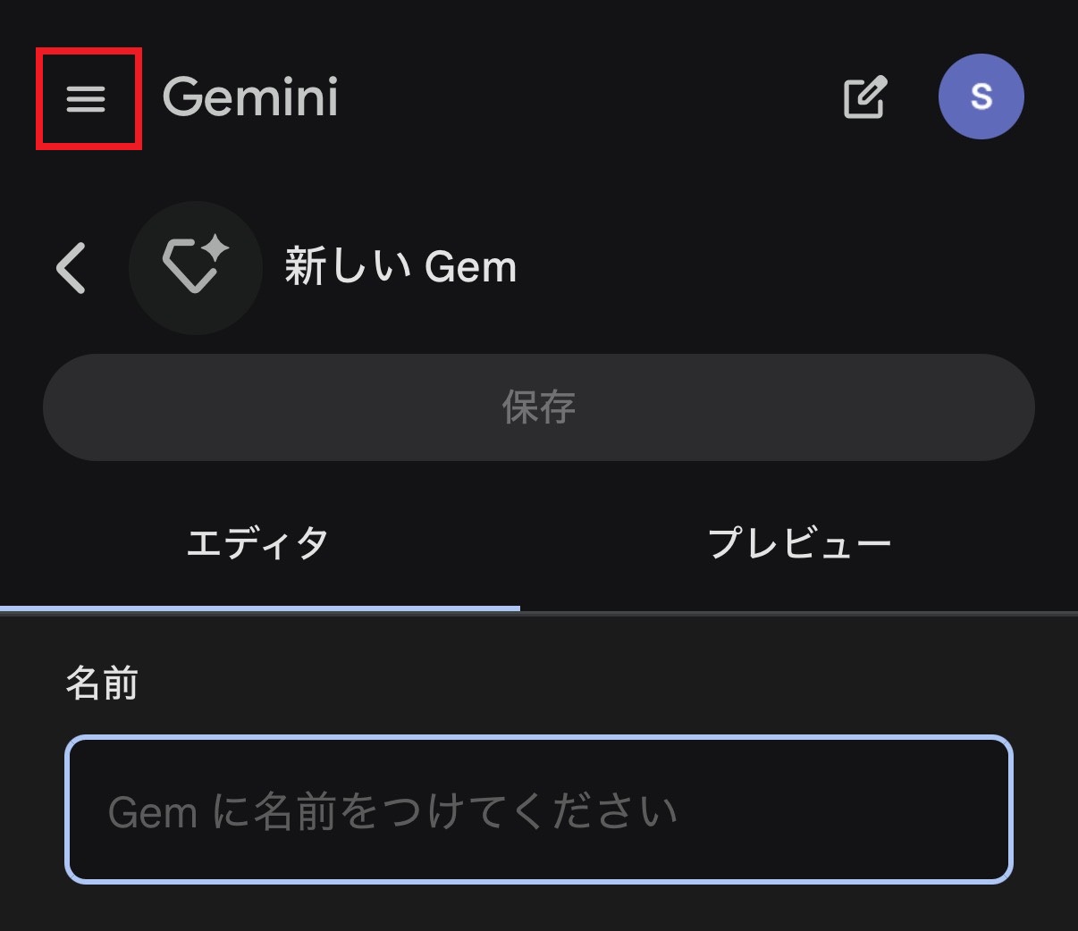
Task: Click the divider line under プレビュー
Action: [799, 613]
